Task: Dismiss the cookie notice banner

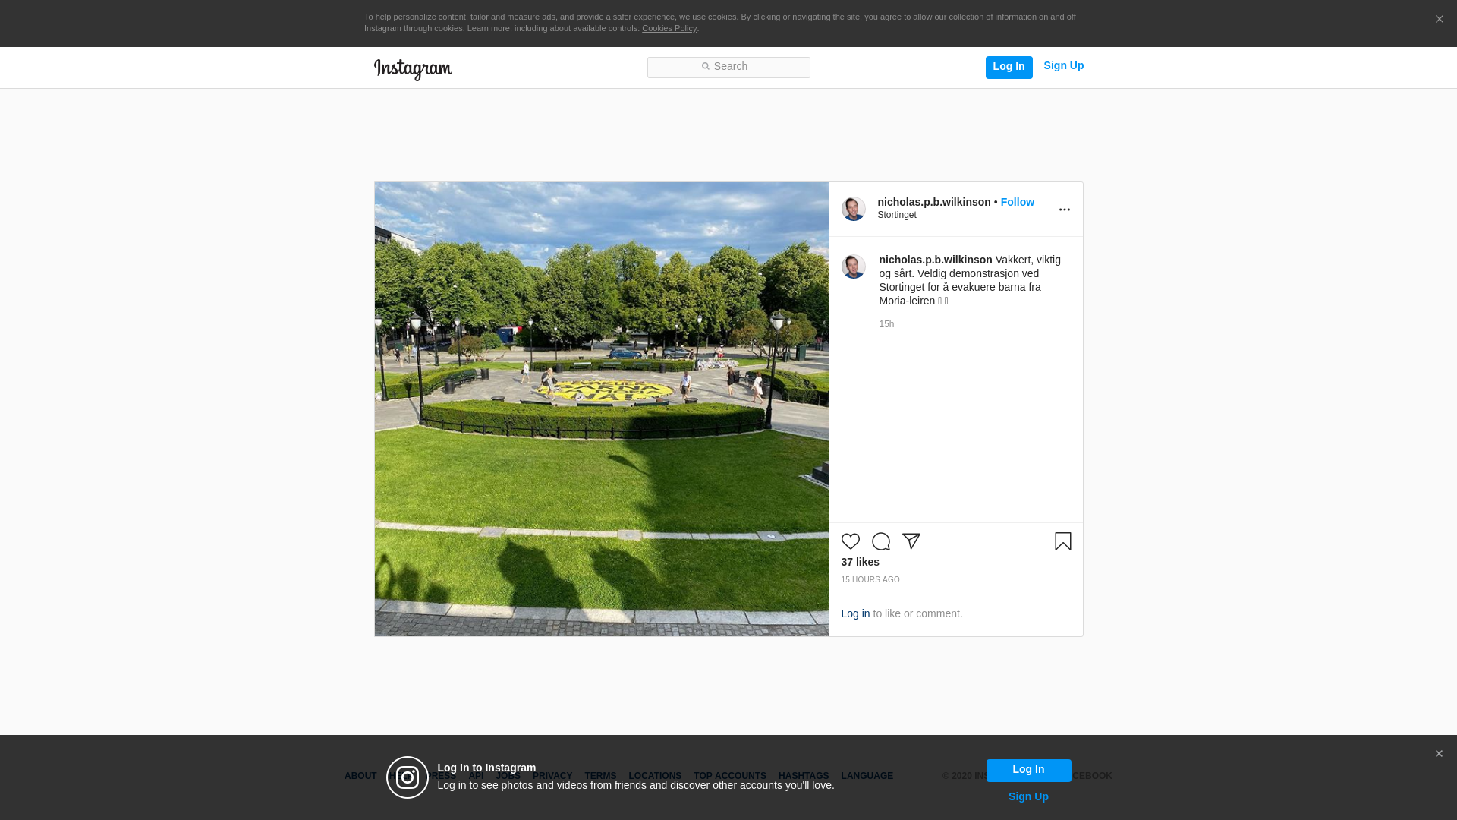Action: (x=1439, y=20)
